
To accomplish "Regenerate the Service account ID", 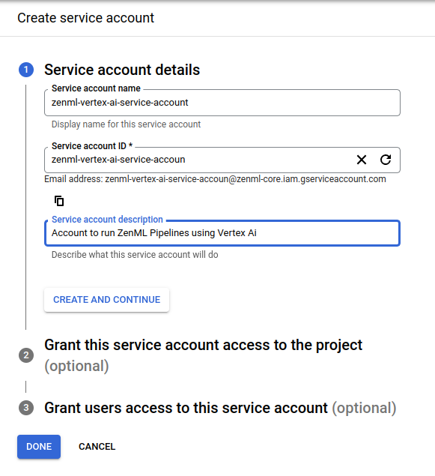I will tap(386, 160).
